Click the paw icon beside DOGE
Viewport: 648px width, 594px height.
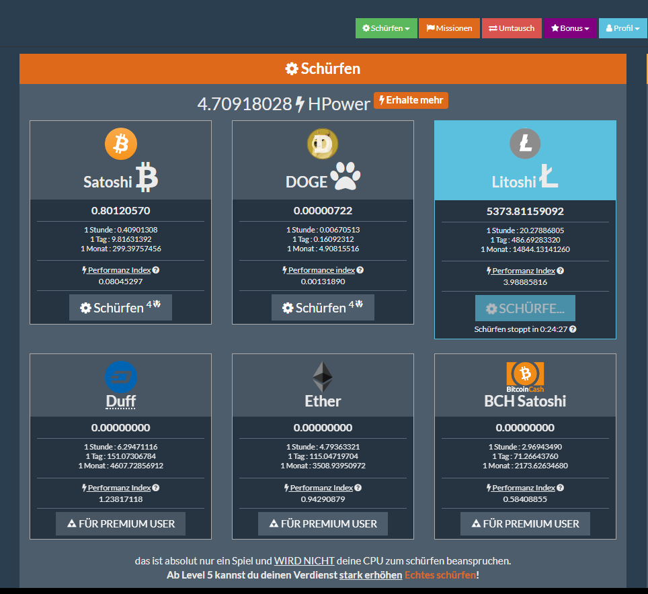coord(346,176)
